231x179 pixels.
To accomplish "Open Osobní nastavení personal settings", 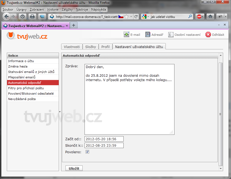I will tap(171, 34).
